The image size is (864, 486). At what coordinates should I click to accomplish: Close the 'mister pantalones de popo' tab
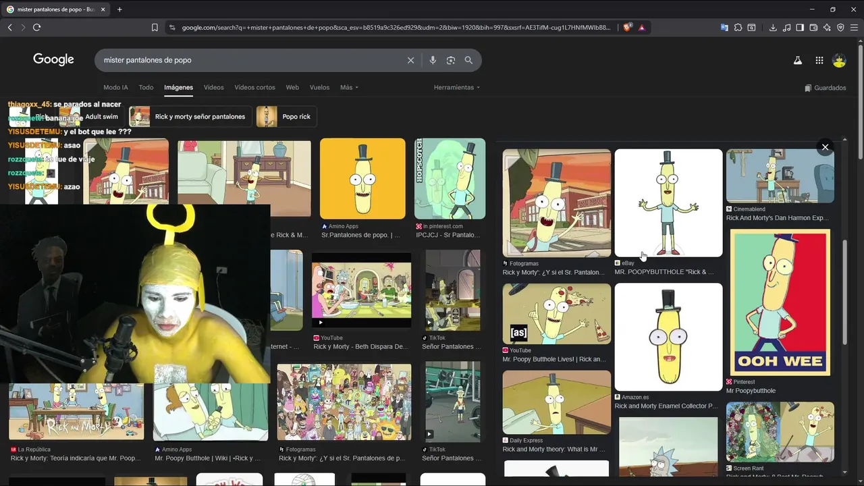[102, 9]
